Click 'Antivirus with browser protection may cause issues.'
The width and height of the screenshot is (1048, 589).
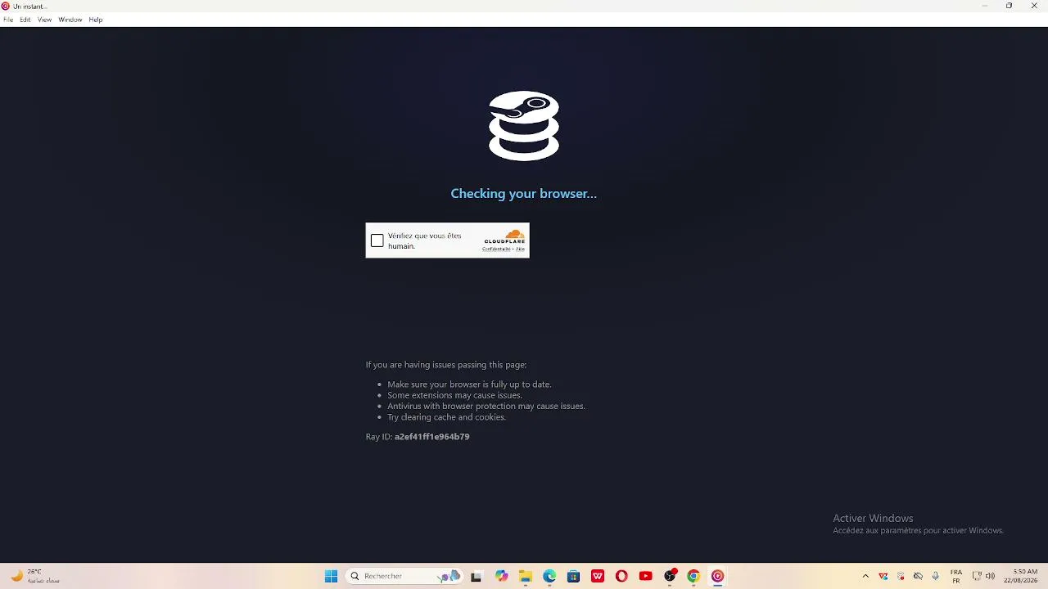click(x=486, y=406)
